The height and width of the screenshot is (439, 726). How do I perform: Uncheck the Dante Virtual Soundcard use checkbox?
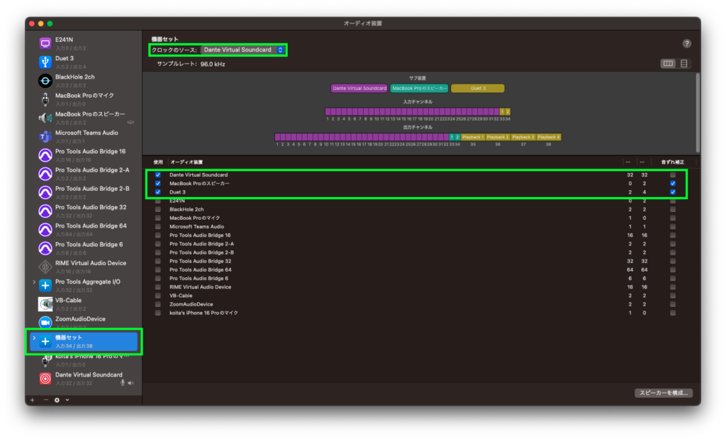click(x=157, y=174)
